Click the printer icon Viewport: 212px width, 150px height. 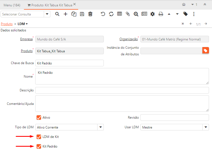point(161,14)
